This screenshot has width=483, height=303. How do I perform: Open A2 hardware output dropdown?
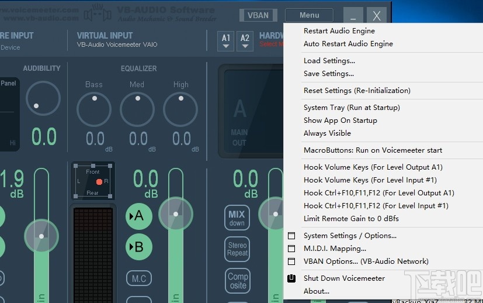pos(245,41)
